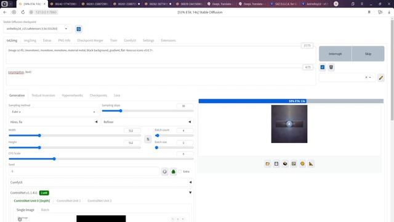Viewport: 394px width, 222px height.
Task: Switch to the img2img tab
Action: click(30, 41)
